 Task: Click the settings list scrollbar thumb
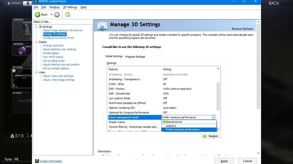tap(218, 96)
